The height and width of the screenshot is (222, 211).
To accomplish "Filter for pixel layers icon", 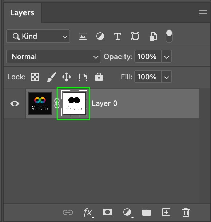I will click(83, 36).
